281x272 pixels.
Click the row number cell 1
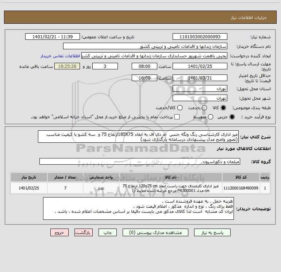point(265,188)
